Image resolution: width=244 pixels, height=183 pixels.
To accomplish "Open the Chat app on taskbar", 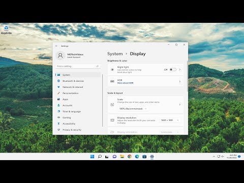I will tap(114, 157).
